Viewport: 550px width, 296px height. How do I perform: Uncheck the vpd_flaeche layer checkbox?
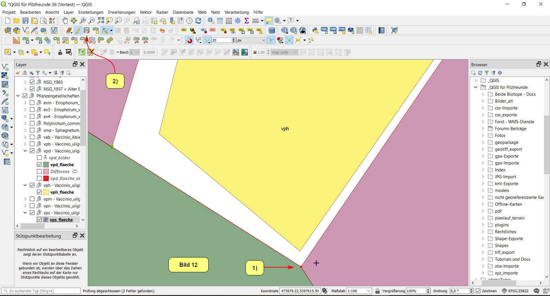pyautogui.click(x=39, y=165)
